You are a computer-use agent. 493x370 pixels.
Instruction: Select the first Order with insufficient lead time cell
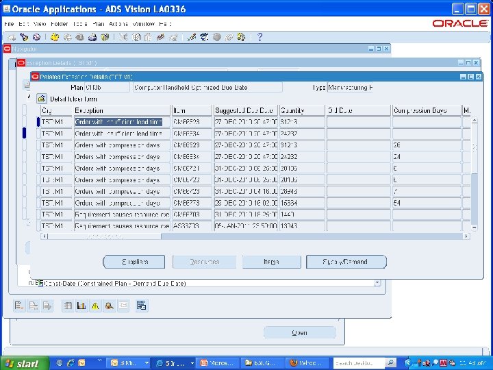(x=122, y=122)
